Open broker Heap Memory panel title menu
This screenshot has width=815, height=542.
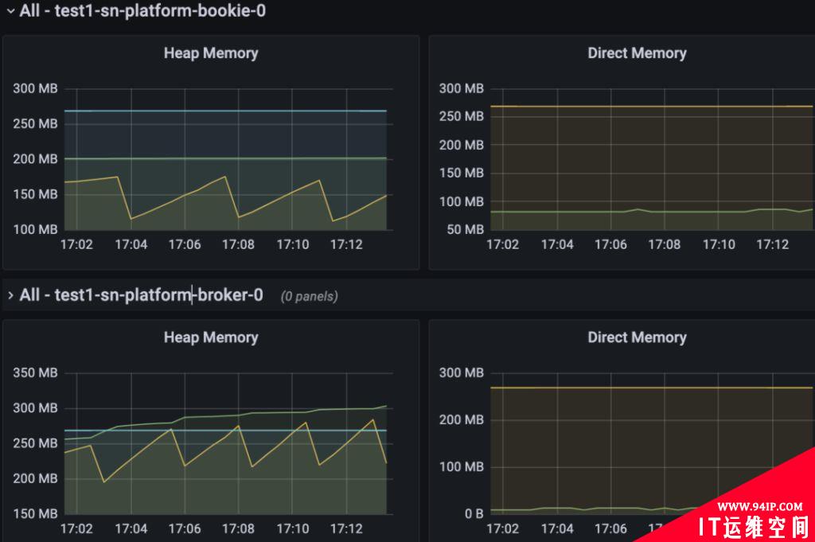211,337
